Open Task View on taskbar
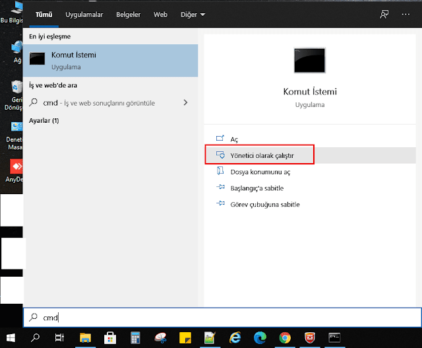Screen dimensions: 422x348 click(x=59, y=337)
